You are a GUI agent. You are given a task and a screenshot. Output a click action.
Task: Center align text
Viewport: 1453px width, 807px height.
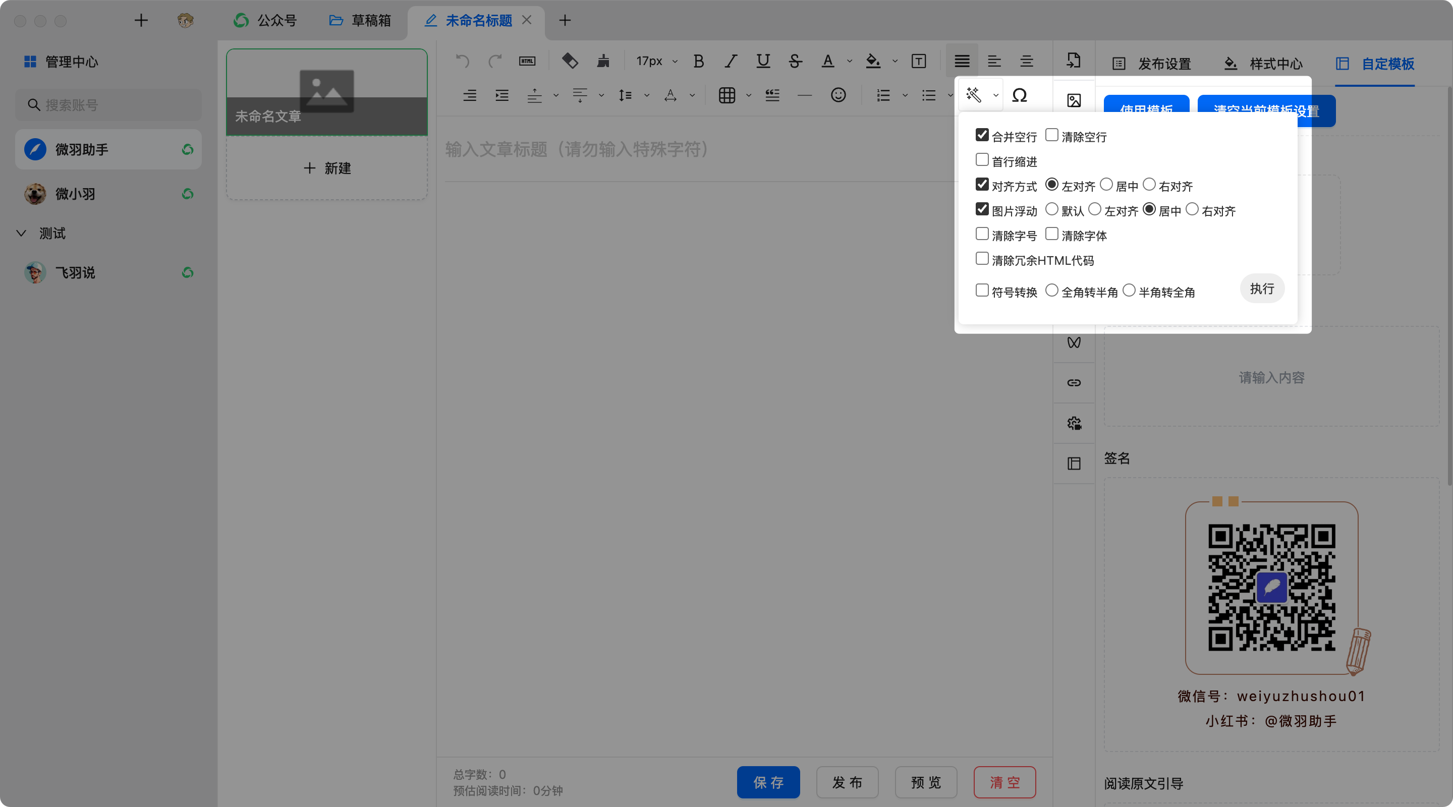click(x=1027, y=61)
